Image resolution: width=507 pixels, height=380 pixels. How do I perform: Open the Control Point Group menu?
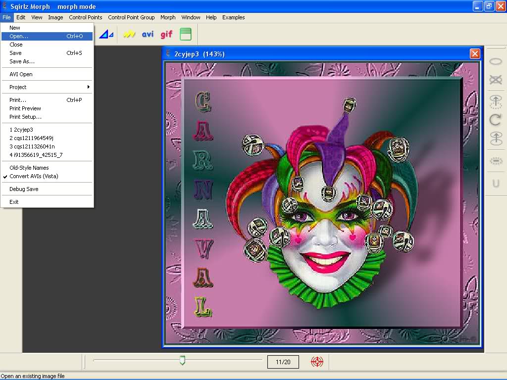pyautogui.click(x=131, y=17)
